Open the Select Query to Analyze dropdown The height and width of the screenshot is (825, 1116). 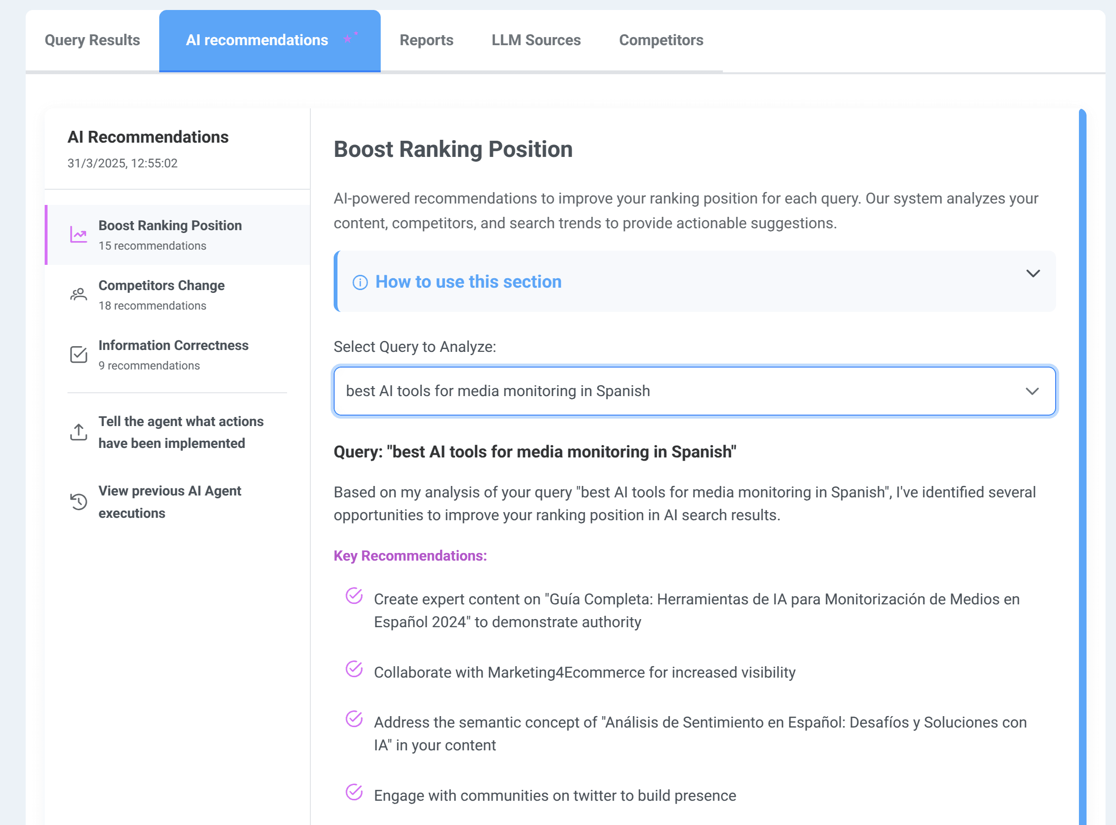694,391
